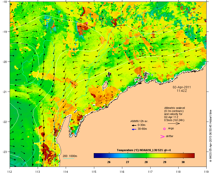The image size is (214, 173).
Task: Click the latitude axis label -23
Action: pos(5,152)
